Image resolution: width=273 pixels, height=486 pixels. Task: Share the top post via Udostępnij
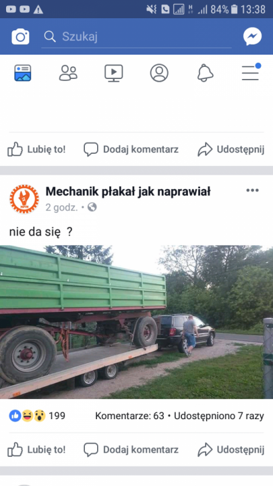[231, 149]
